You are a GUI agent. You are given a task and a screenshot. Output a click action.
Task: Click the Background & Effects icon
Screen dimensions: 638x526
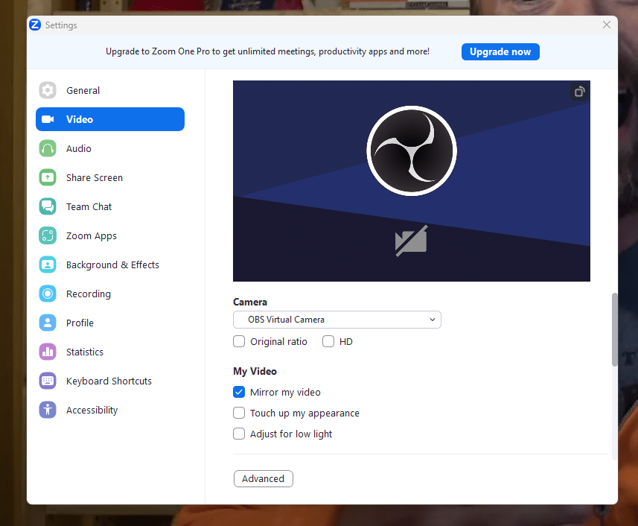tap(48, 264)
